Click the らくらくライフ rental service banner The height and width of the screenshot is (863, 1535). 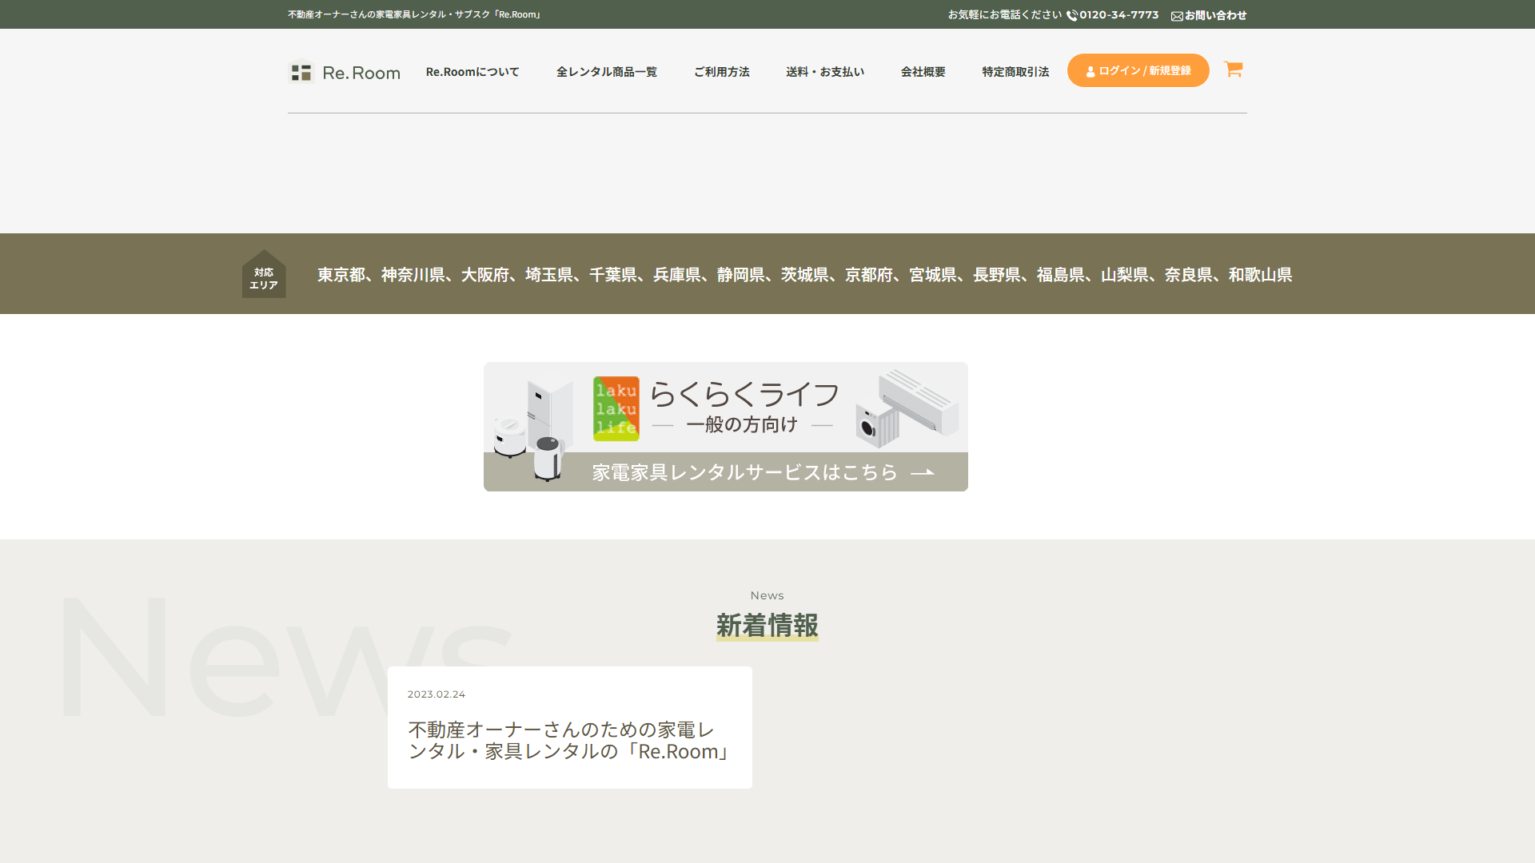[725, 427]
